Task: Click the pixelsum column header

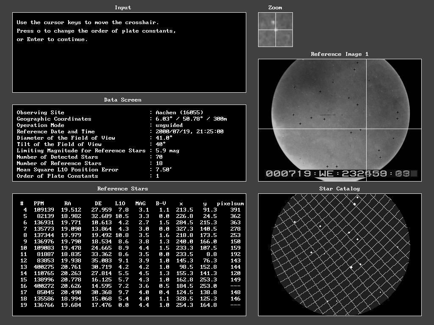Action: 230,204
